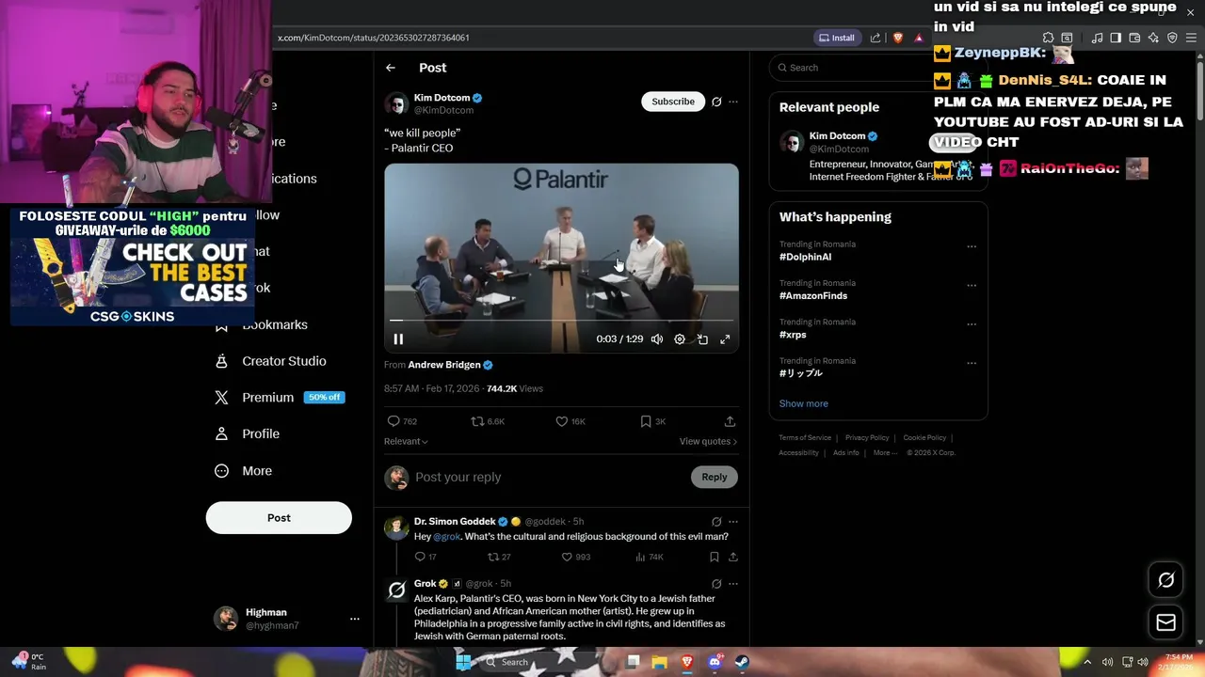Repost Dr. Simon Goddek's comment
1205x677 pixels.
499,557
